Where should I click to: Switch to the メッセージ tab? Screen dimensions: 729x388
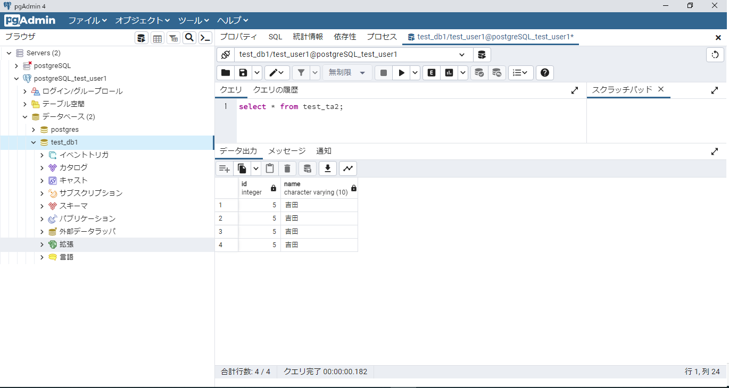[287, 151]
